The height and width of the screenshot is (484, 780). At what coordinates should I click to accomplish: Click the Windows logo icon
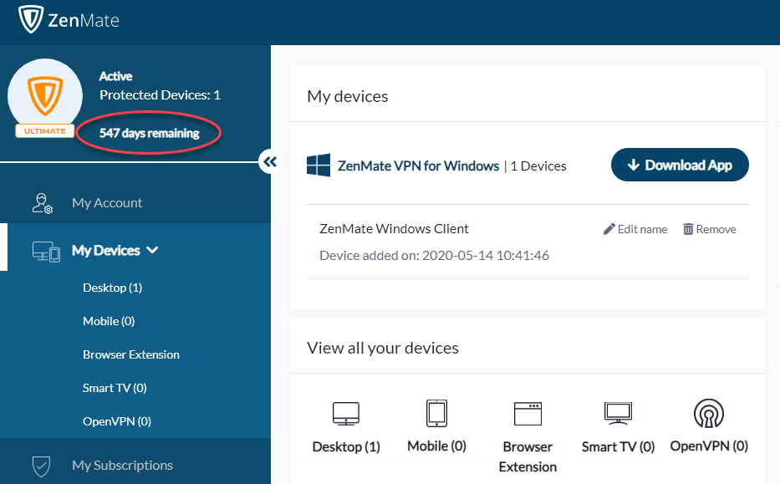pos(319,166)
